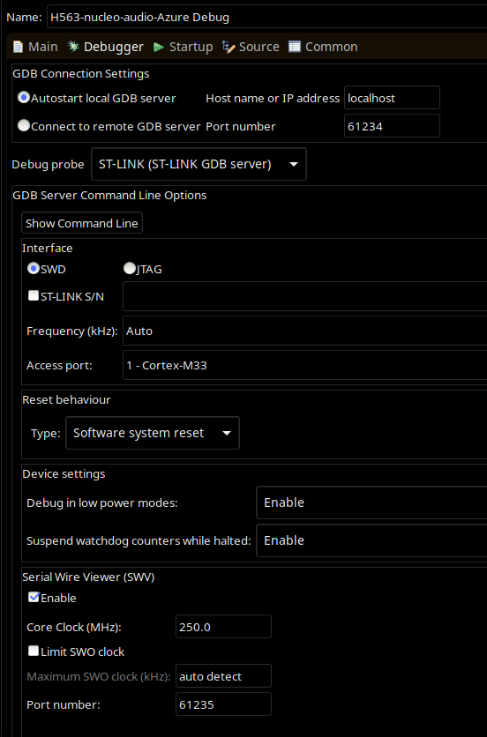
Task: Click the Startup tab play icon
Action: point(159,47)
